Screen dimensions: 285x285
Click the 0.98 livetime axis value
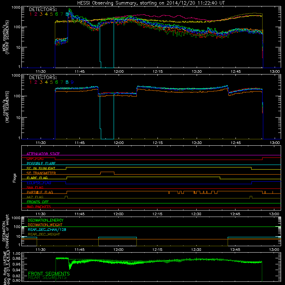click(x=17, y=258)
